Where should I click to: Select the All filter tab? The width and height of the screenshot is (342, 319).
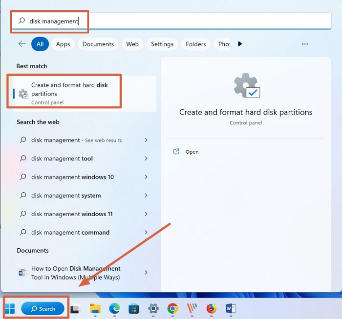[40, 44]
